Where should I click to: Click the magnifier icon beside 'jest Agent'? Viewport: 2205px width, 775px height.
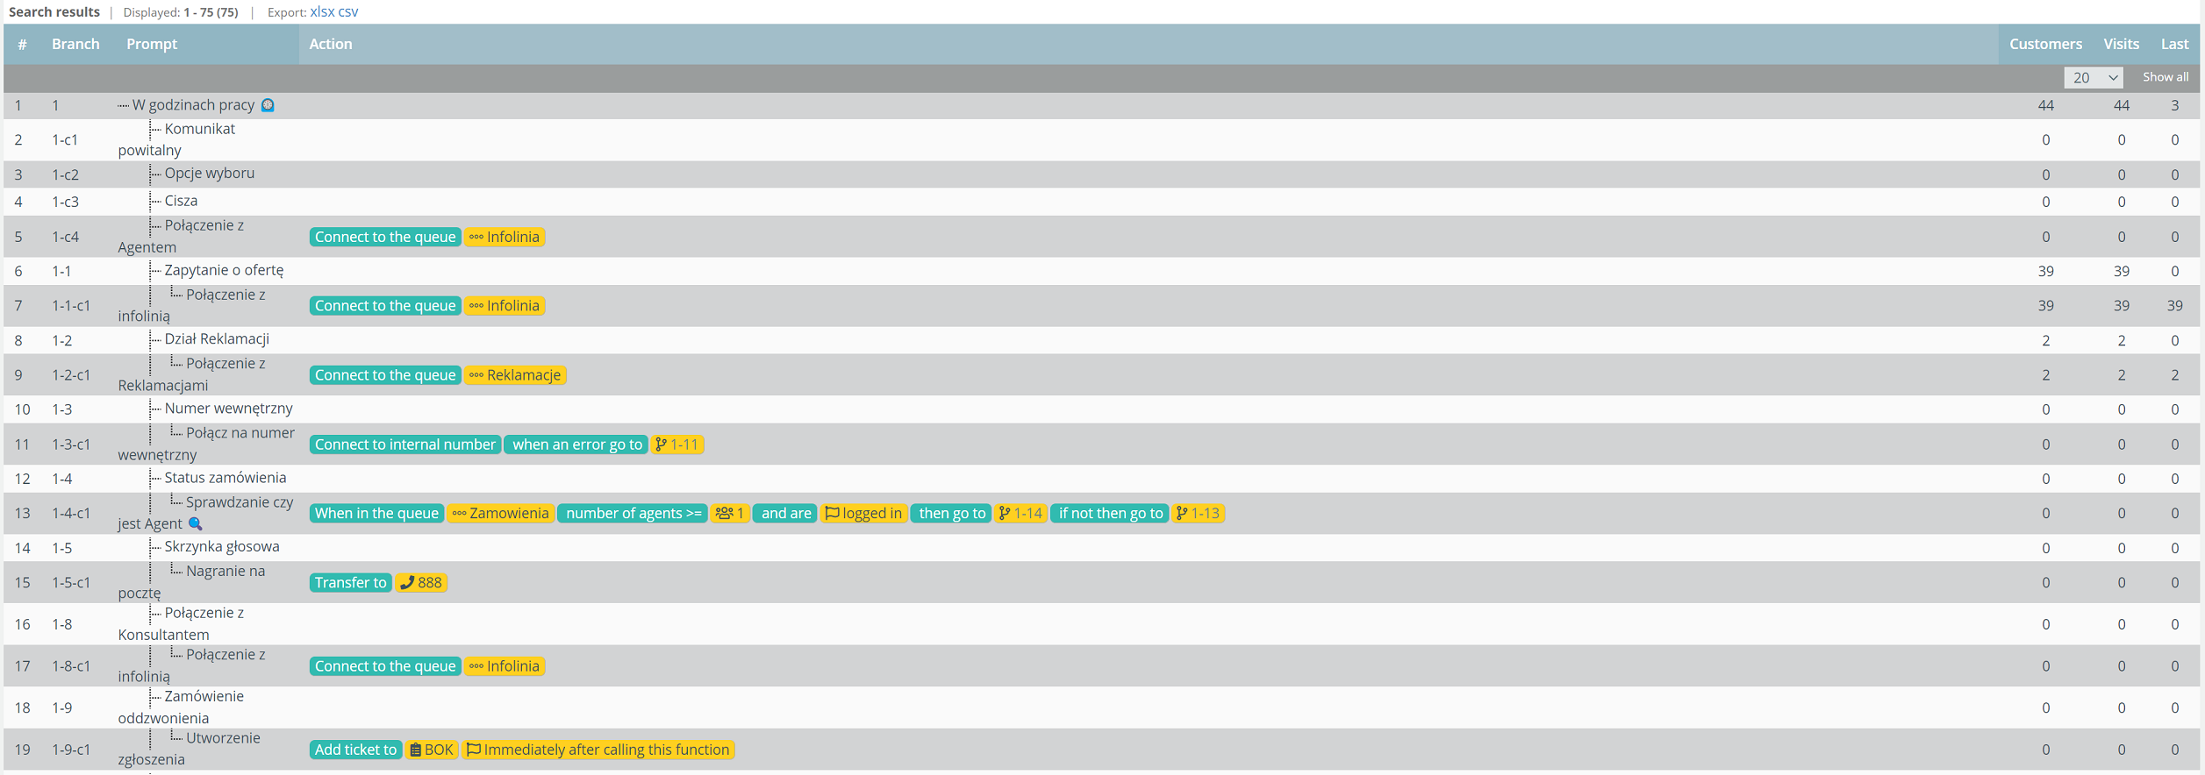pyautogui.click(x=196, y=523)
